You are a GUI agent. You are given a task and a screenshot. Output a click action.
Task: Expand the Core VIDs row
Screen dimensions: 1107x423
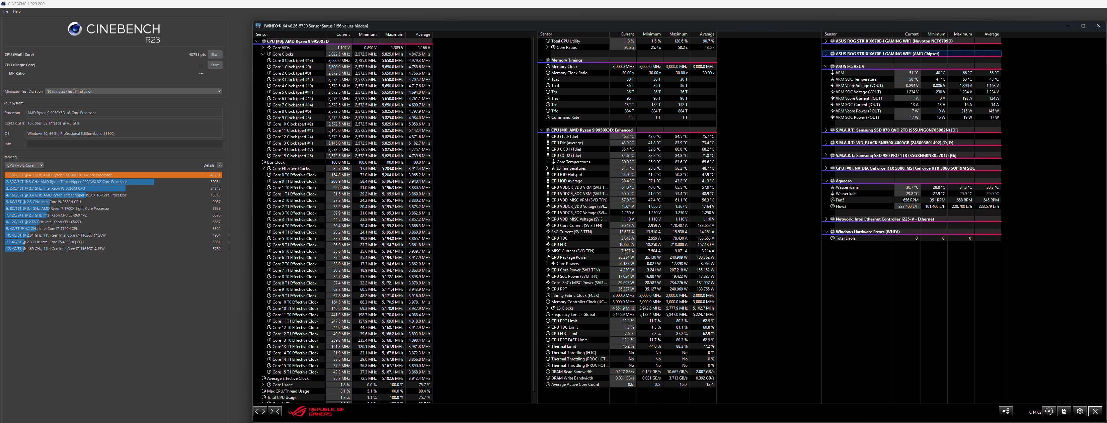click(x=263, y=48)
